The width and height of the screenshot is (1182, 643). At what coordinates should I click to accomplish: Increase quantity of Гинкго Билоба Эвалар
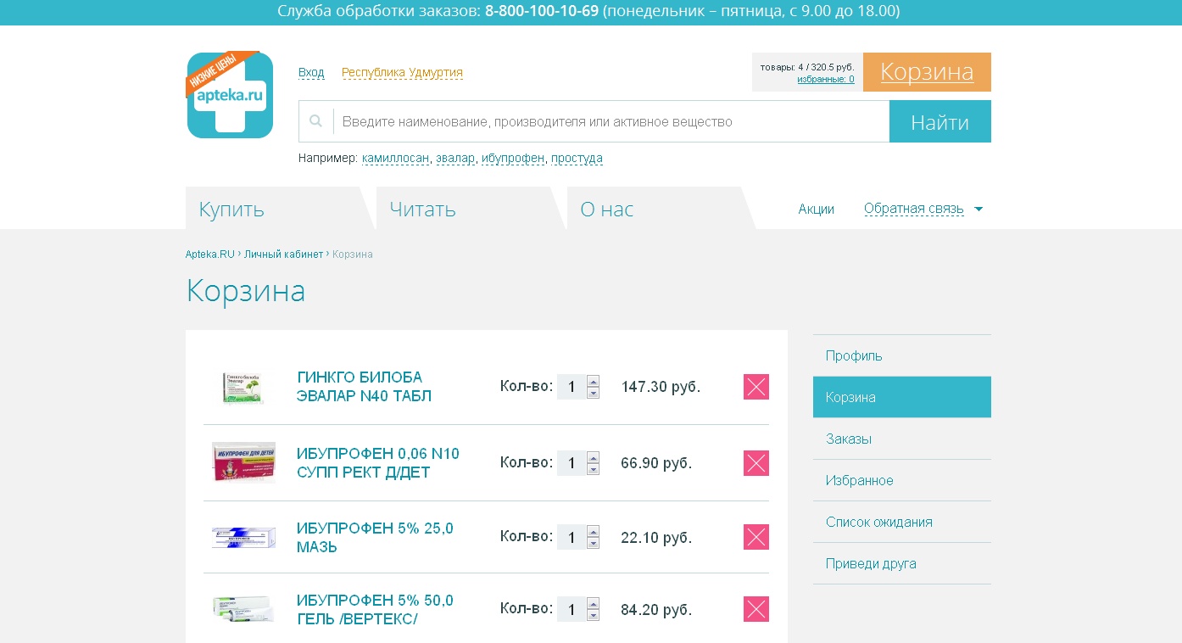[593, 381]
